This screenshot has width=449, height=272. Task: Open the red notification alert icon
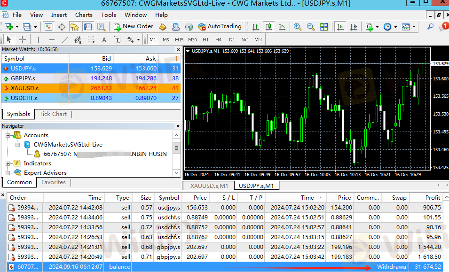coord(444,27)
